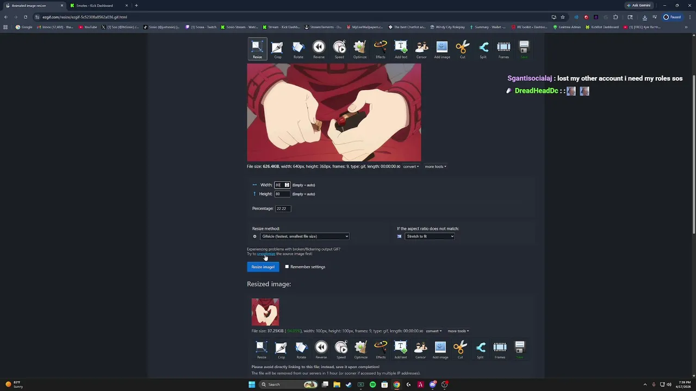This screenshot has height=391, width=696.
Task: Click Save icon under the resized image
Action: [520, 349]
